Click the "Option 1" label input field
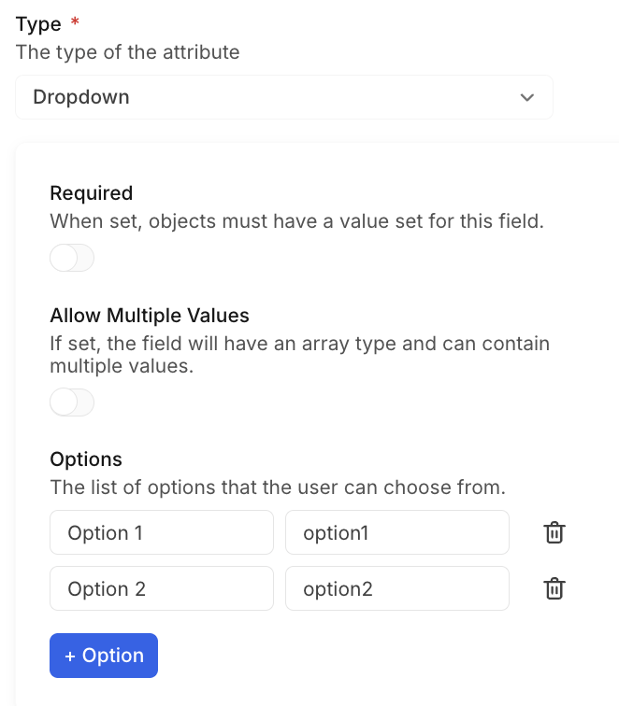619x706 pixels. tap(161, 532)
